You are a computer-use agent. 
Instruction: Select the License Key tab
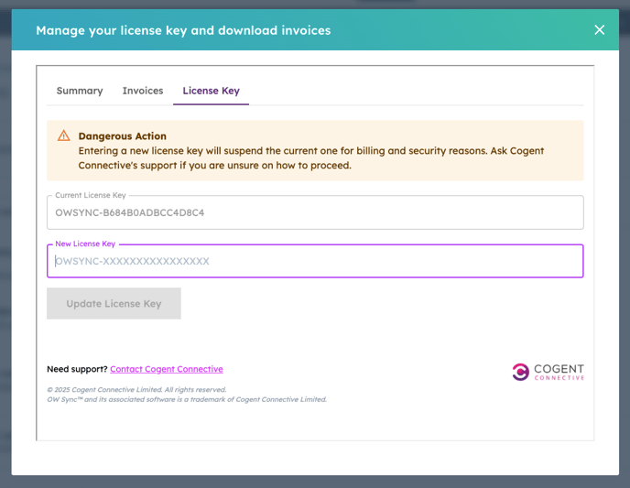[211, 91]
